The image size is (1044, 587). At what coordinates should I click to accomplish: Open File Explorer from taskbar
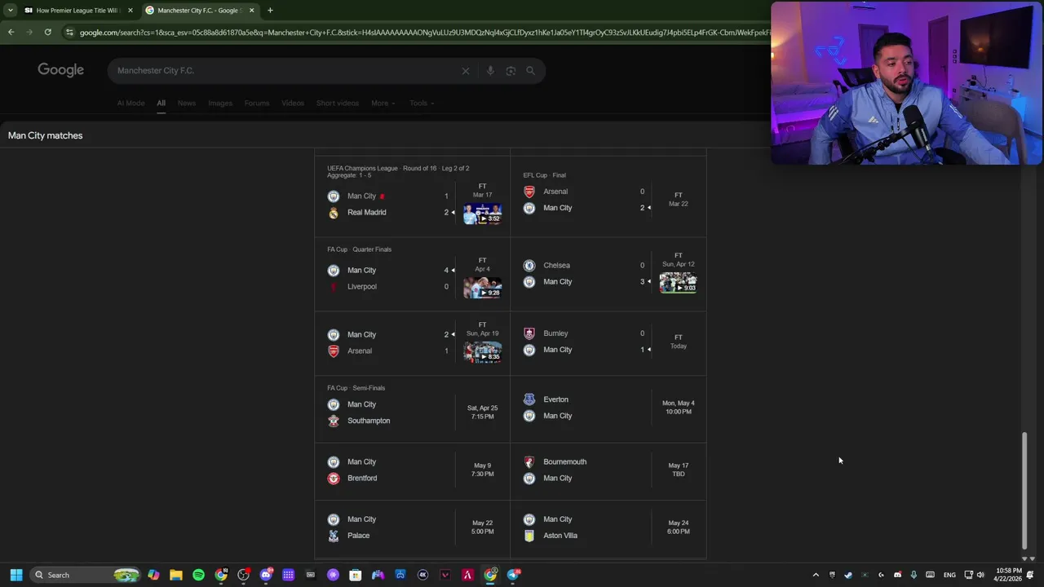176,575
